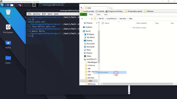
Task: Select the 'hello' Explorer tab
Action: pos(97,8)
